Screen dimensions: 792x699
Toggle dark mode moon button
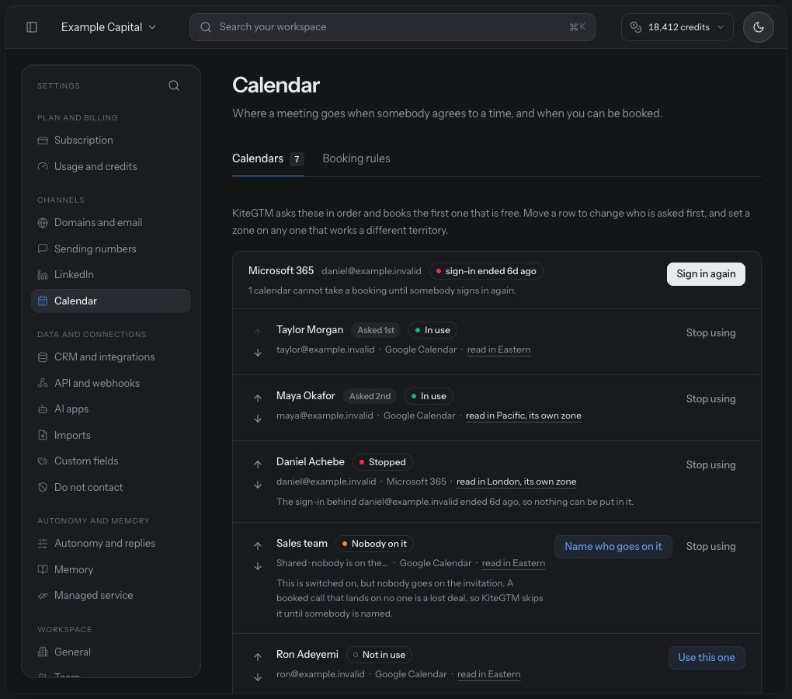click(758, 26)
